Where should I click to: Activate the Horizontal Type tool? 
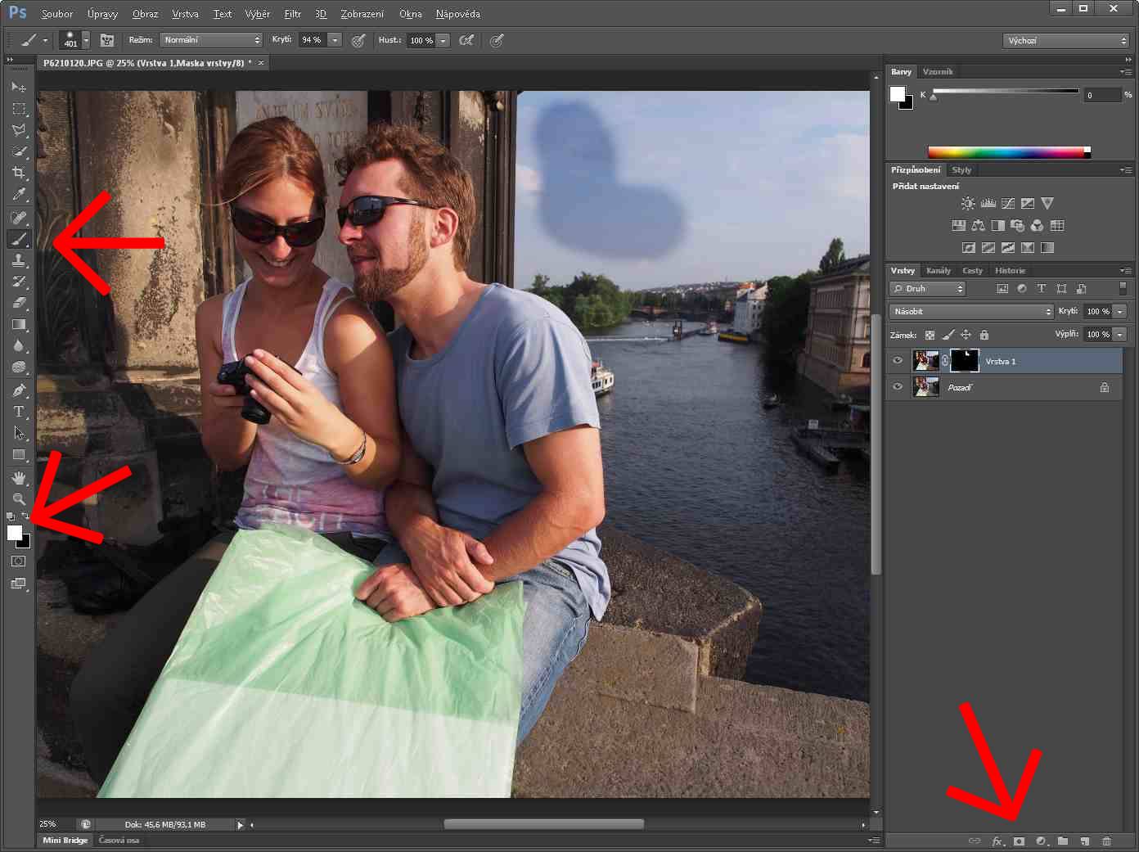19,412
